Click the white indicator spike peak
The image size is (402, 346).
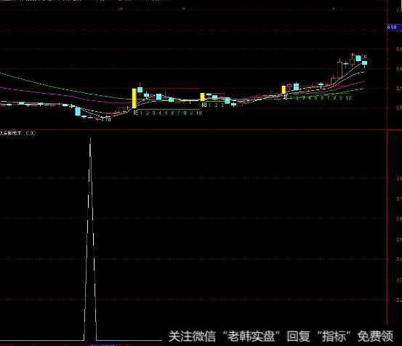(x=90, y=139)
